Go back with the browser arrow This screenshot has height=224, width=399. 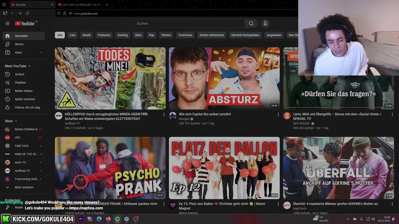click(x=12, y=13)
